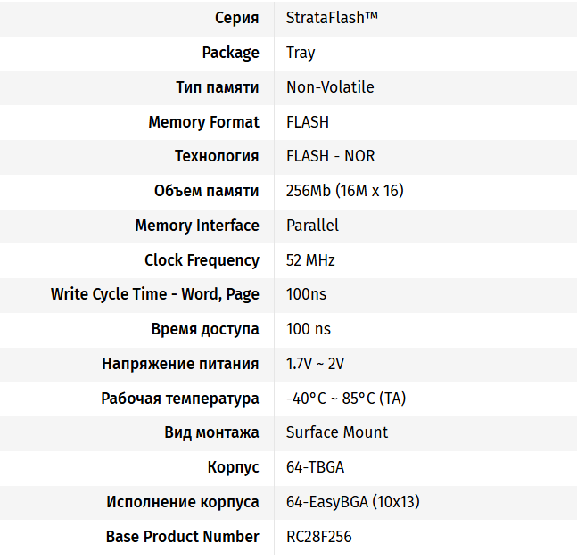577x560 pixels.
Task: Click the Tray package value
Action: pos(301,53)
